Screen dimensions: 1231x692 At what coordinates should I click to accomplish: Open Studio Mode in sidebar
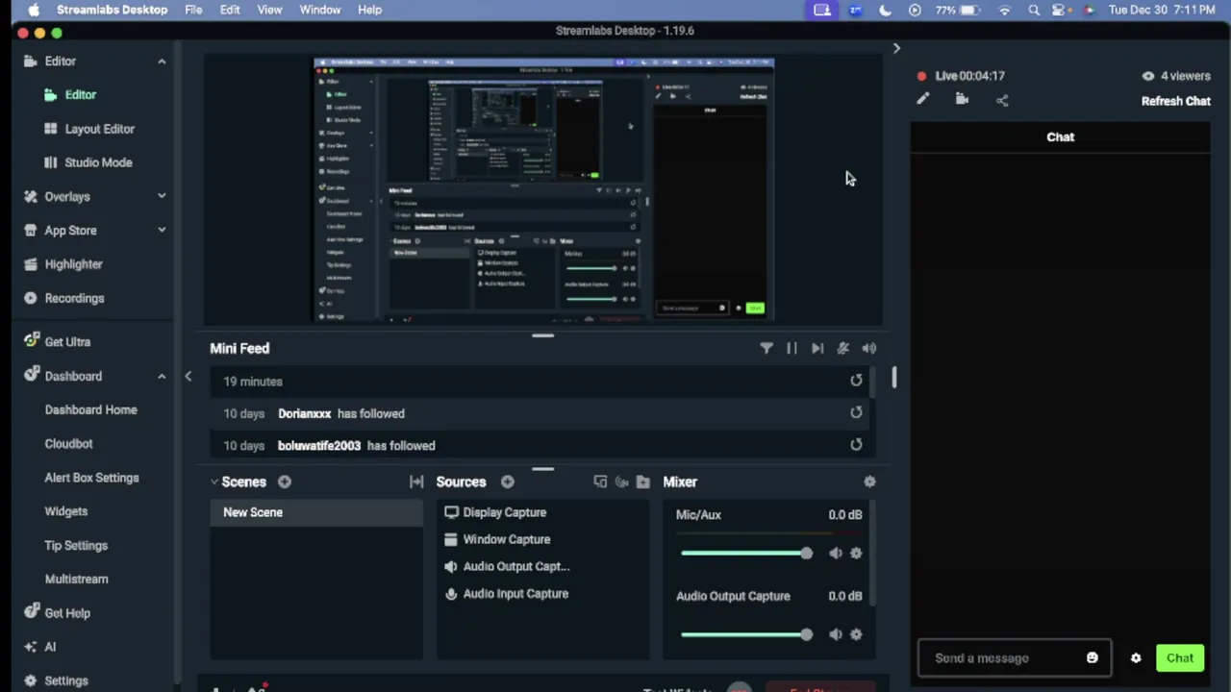click(98, 162)
